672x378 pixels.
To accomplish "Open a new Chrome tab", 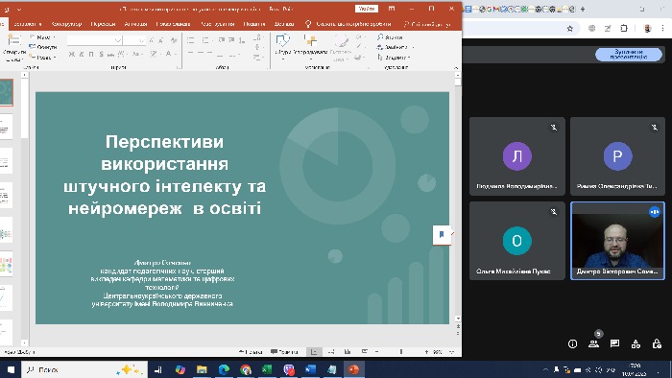I will click(x=583, y=9).
